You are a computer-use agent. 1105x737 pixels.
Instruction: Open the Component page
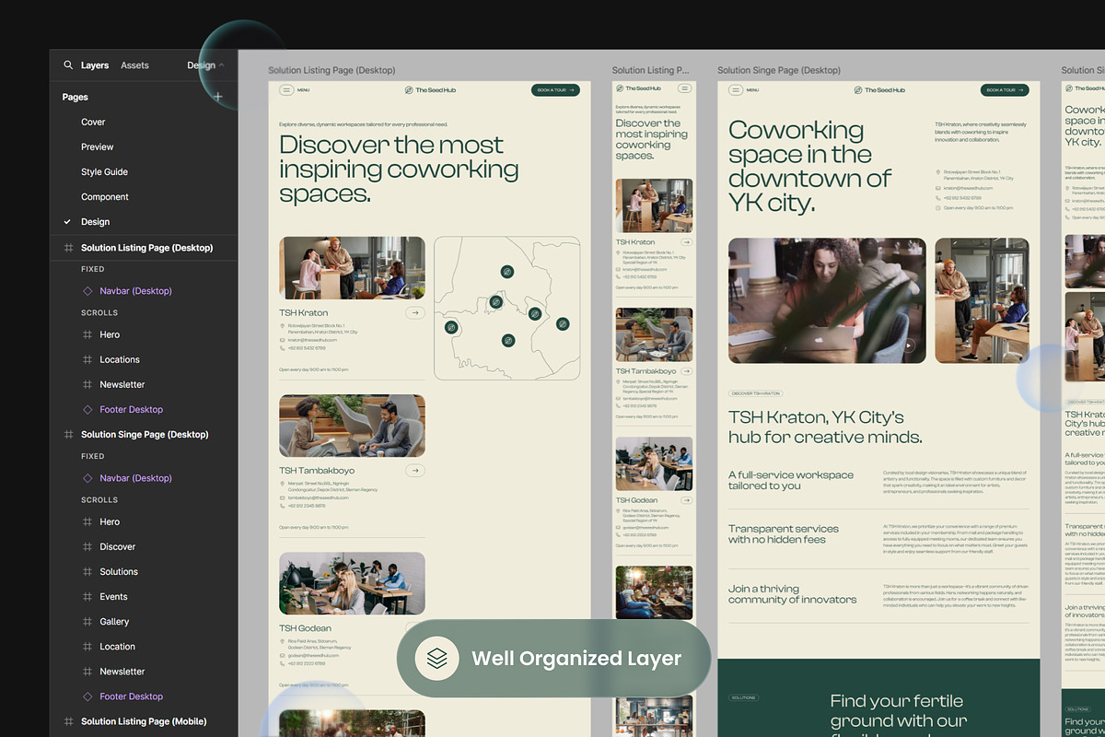105,197
